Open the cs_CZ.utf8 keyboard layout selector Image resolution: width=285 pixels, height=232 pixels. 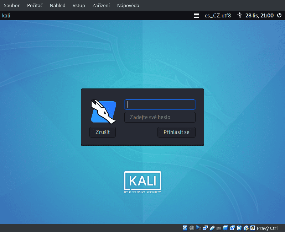tap(218, 15)
